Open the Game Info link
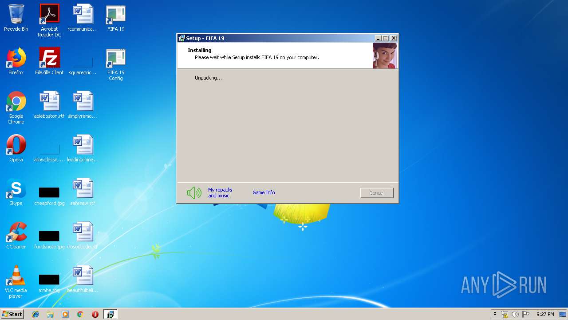 264,192
